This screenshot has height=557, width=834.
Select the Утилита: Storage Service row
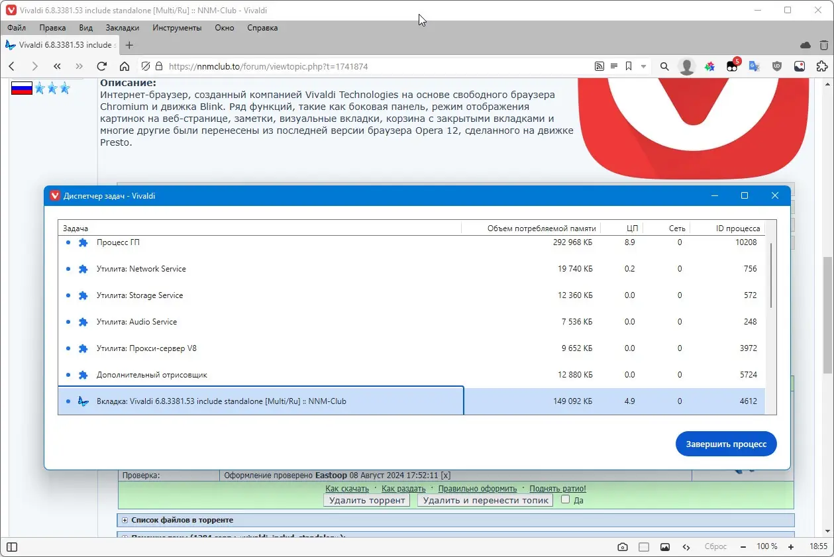[411, 295]
